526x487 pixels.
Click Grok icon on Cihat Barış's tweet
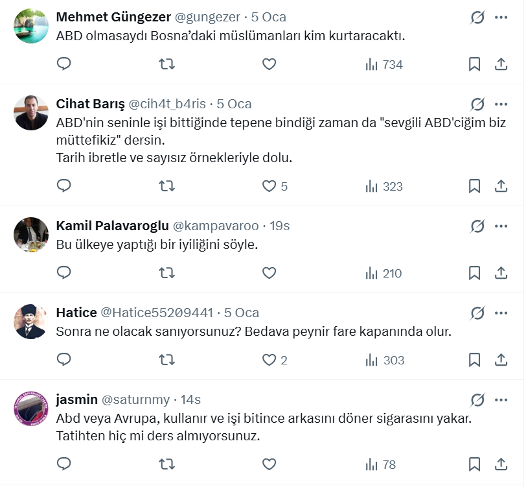[477, 104]
